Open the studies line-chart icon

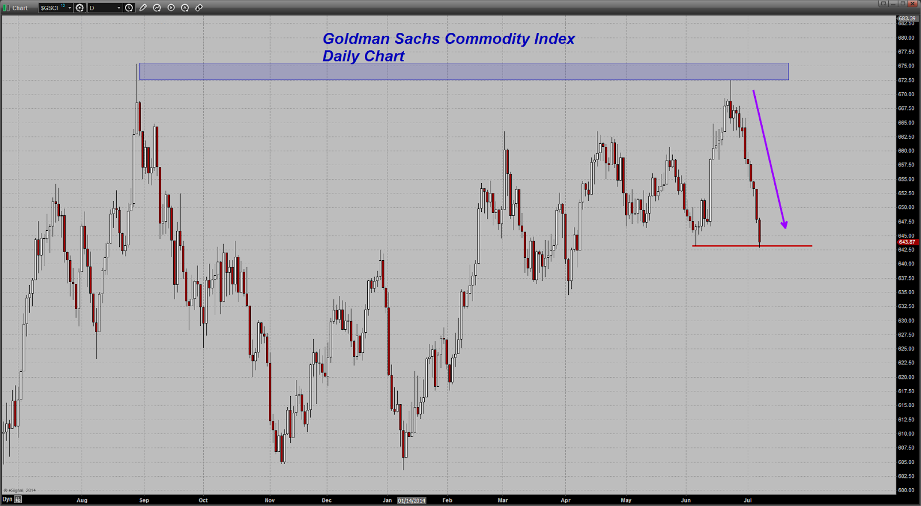pos(157,8)
